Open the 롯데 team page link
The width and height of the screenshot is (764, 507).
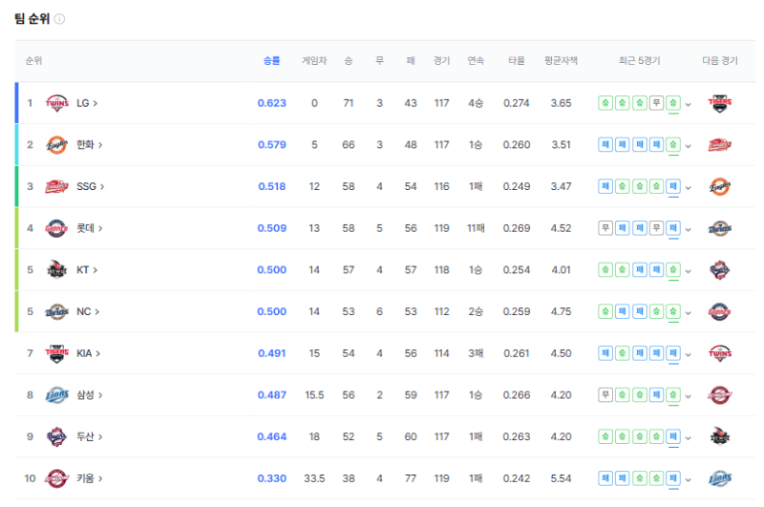pyautogui.click(x=89, y=228)
